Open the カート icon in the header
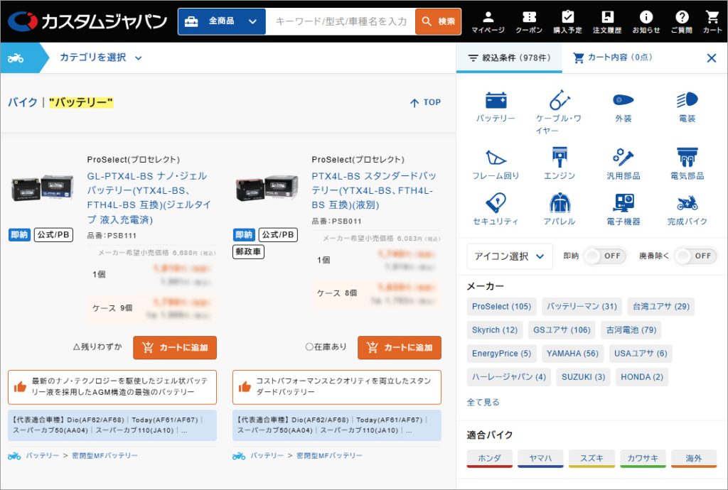 [712, 22]
